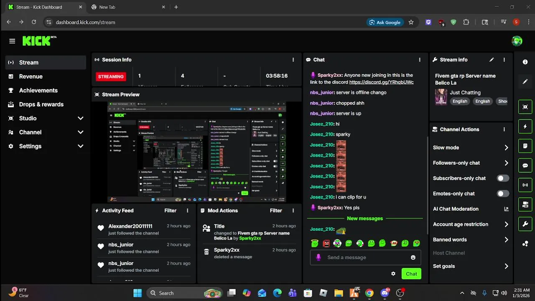This screenshot has width=535, height=301.
Task: Click the purple microphone identity badge
Action: [318, 258]
